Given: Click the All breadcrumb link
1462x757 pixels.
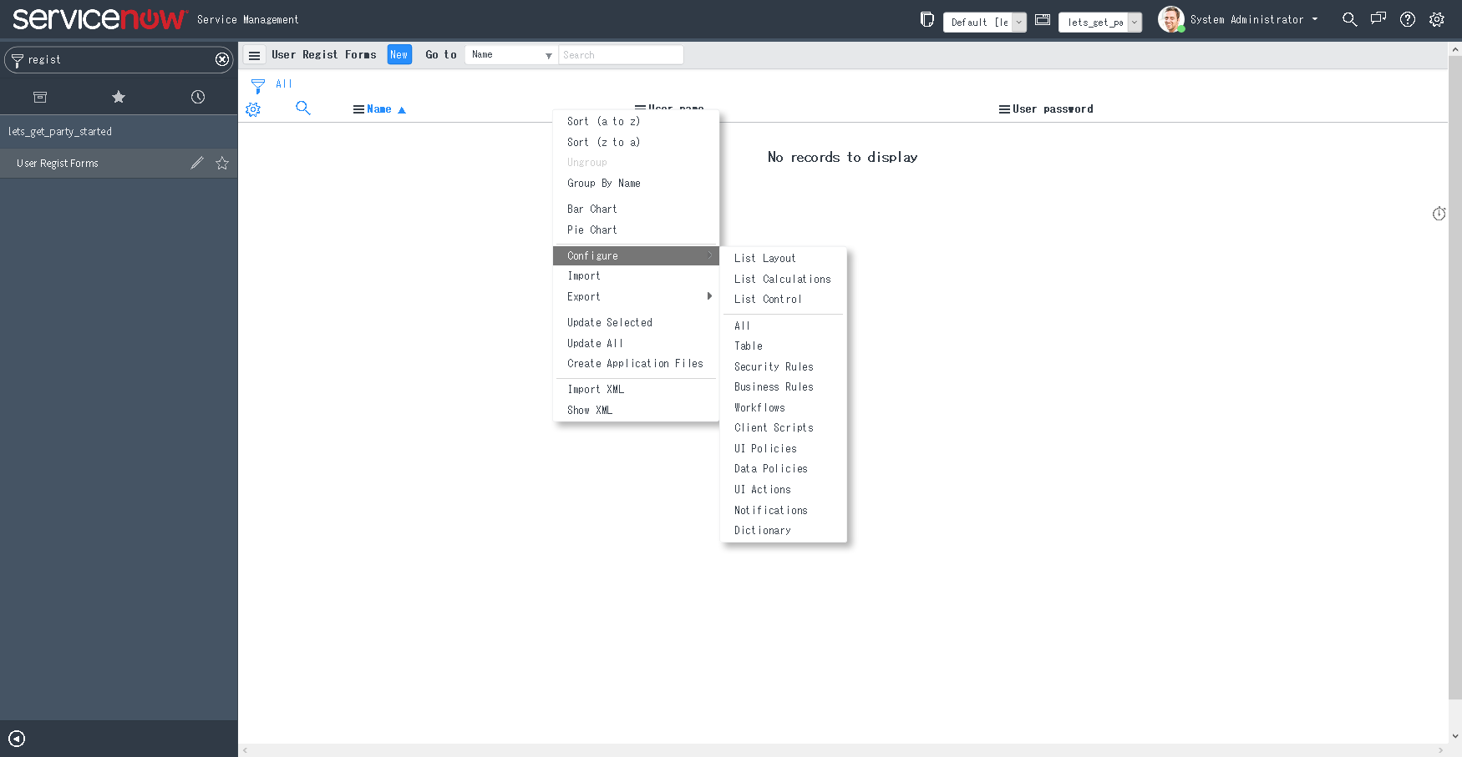Looking at the screenshot, I should (285, 83).
